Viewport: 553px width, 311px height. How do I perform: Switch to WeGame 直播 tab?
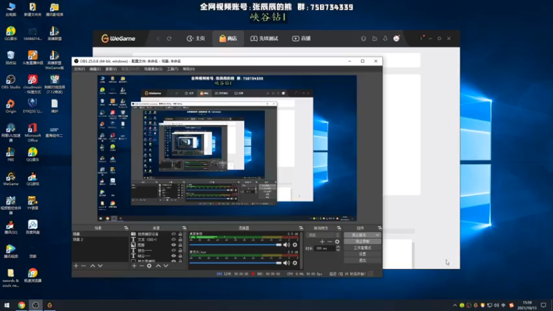coord(301,39)
